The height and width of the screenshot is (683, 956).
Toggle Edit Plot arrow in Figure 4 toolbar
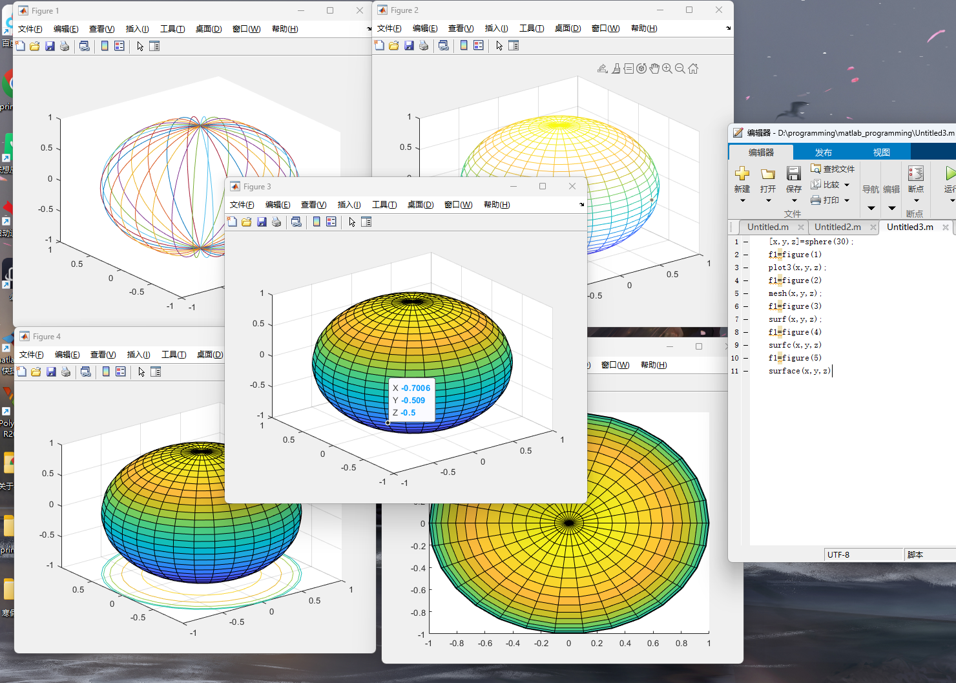[141, 372]
